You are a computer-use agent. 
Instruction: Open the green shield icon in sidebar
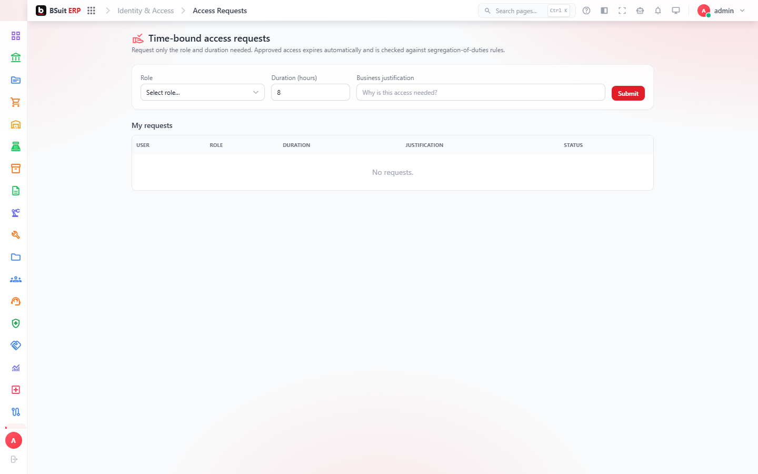coord(16,323)
